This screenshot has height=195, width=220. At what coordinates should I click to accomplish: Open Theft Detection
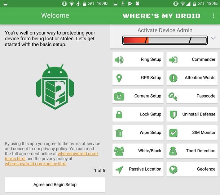[x=192, y=151]
